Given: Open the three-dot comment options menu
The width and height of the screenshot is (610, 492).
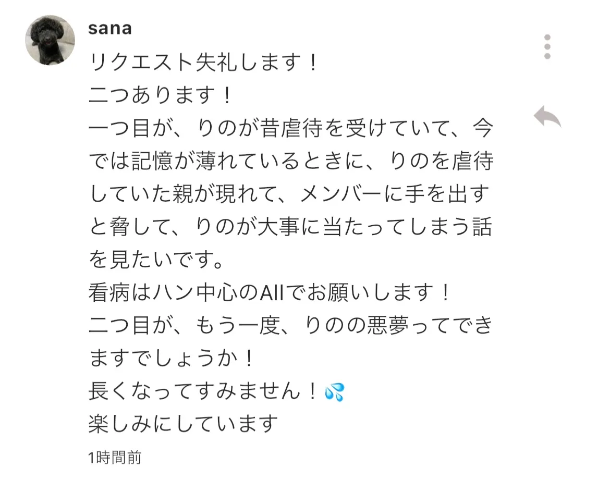Looking at the screenshot, I should (547, 47).
